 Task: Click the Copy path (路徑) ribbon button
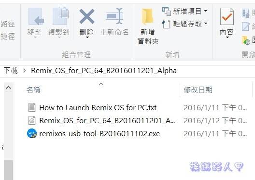point(8,24)
